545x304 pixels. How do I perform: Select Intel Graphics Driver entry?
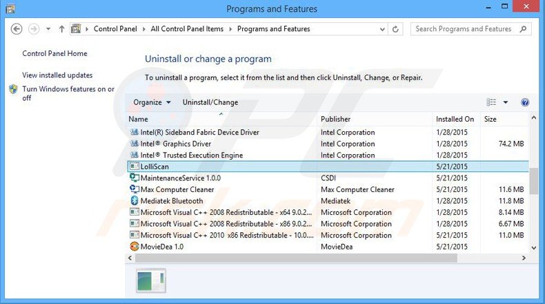click(175, 144)
